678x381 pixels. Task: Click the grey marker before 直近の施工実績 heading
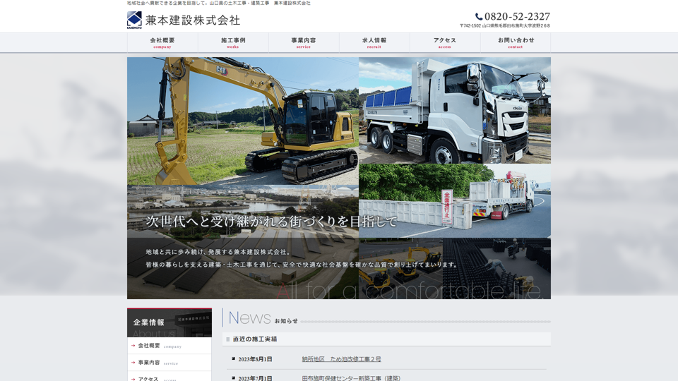tap(227, 339)
